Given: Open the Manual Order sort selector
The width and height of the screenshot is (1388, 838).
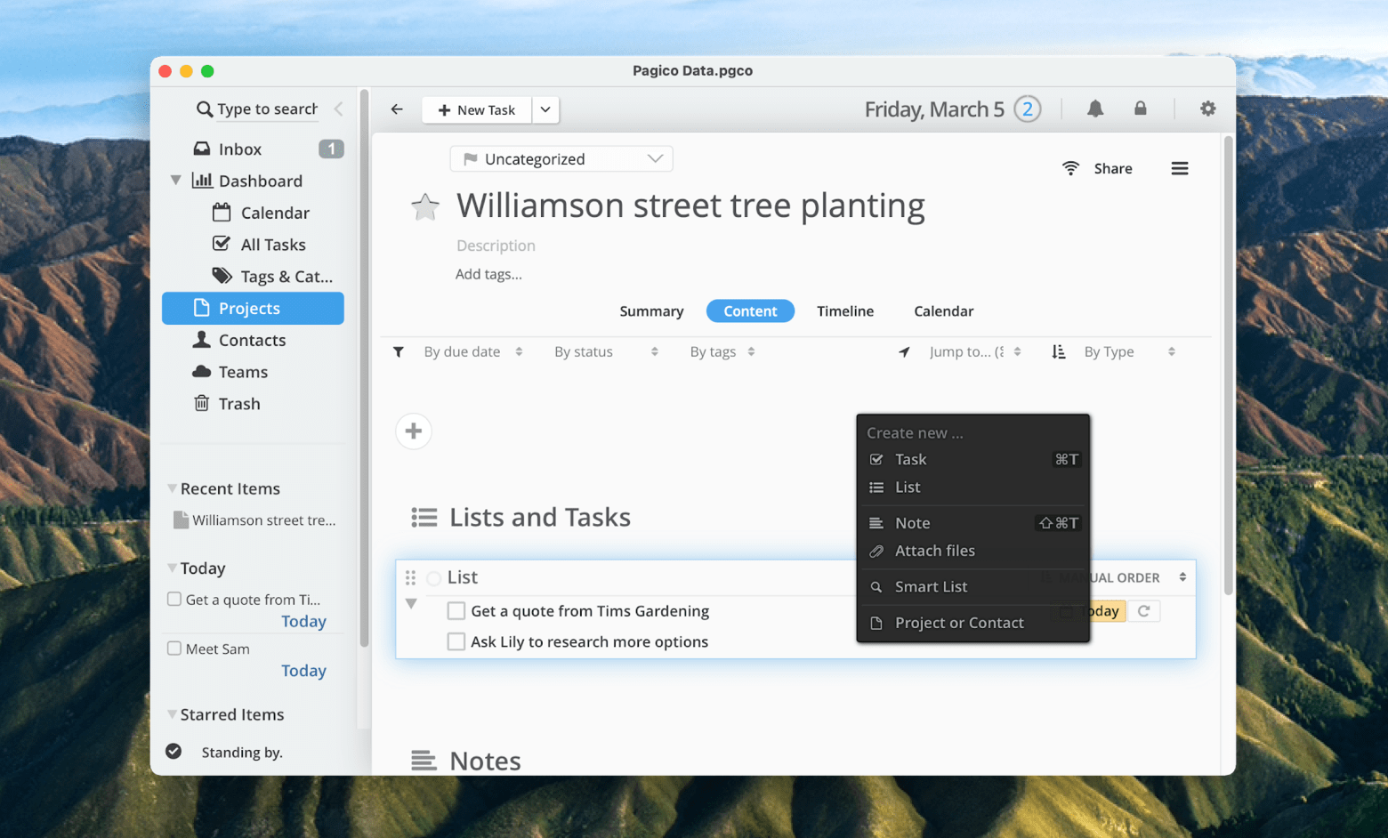Looking at the screenshot, I should [1114, 577].
